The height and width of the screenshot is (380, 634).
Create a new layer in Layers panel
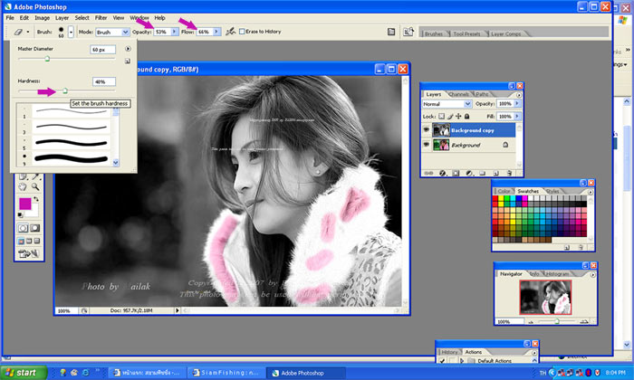(495, 173)
